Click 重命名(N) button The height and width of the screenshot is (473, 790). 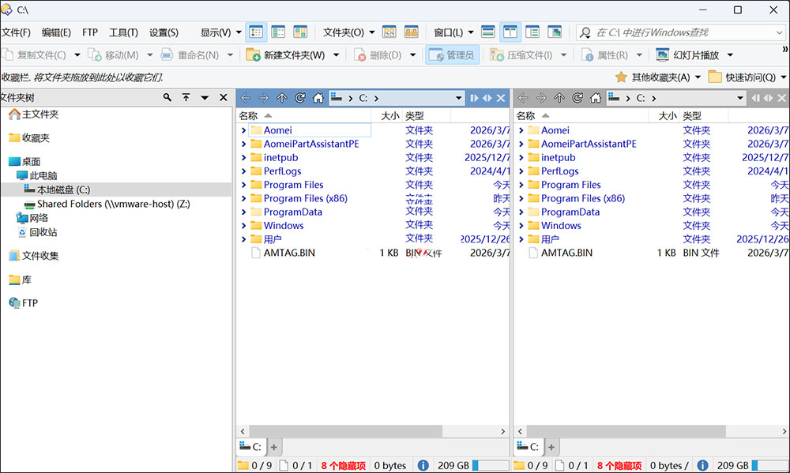click(x=190, y=55)
